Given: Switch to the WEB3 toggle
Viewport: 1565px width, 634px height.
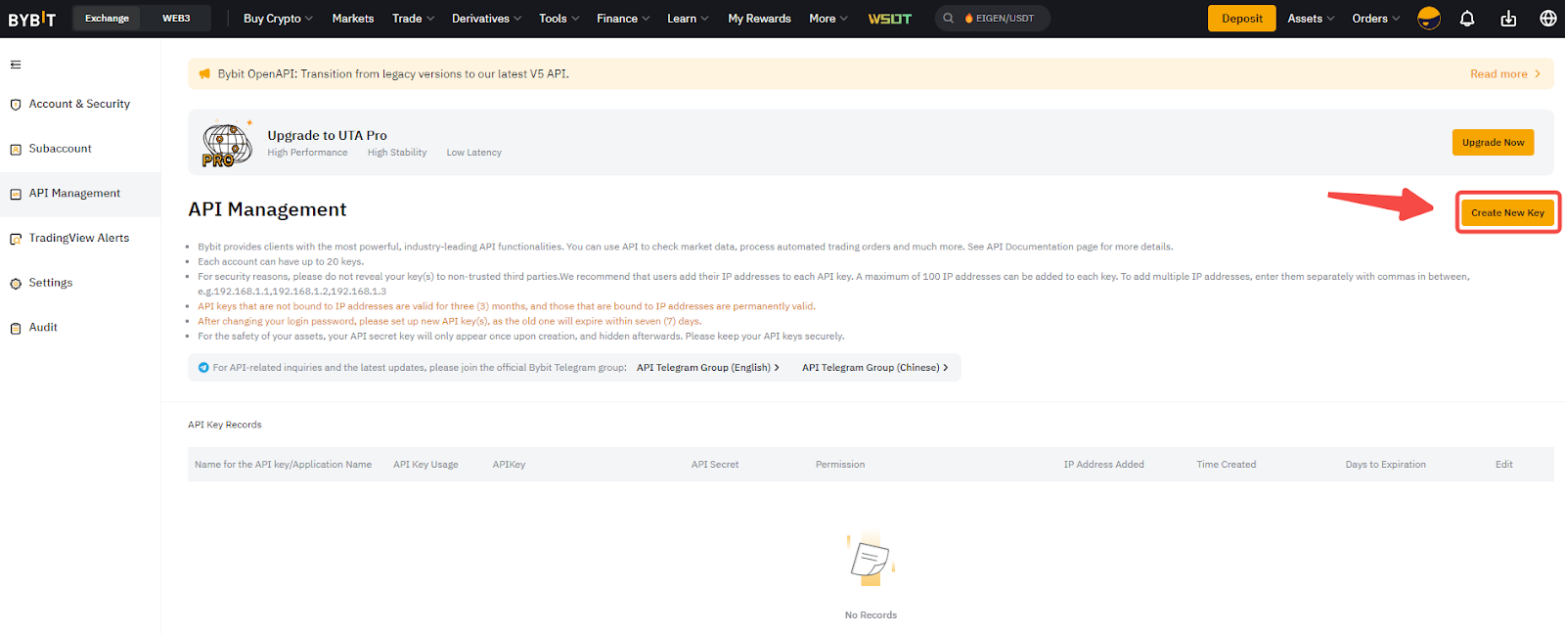Looking at the screenshot, I should pos(176,19).
